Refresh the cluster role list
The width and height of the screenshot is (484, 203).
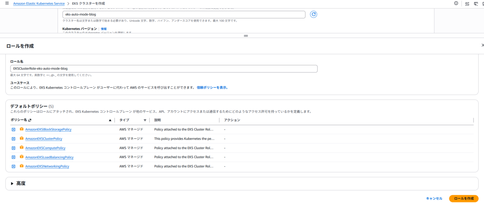(313, 14)
